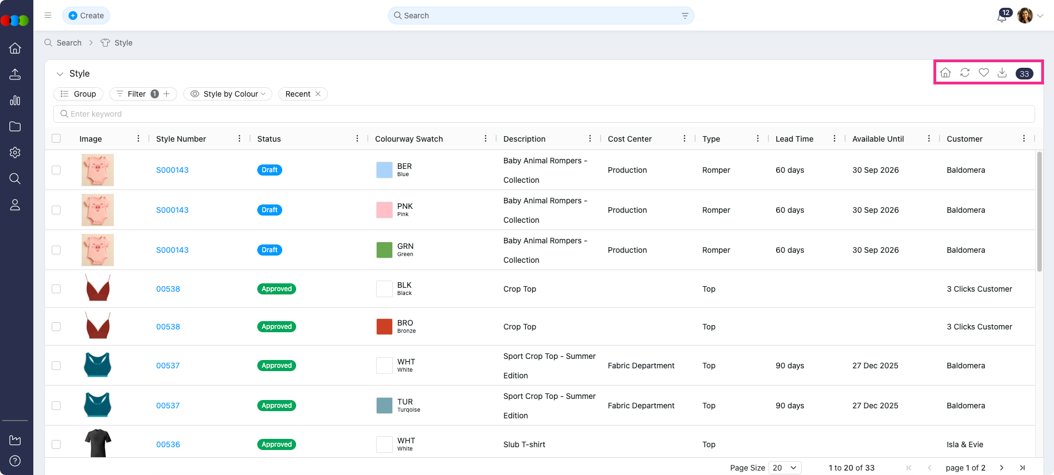Download the Style table data
The image size is (1054, 475).
pyautogui.click(x=1002, y=73)
